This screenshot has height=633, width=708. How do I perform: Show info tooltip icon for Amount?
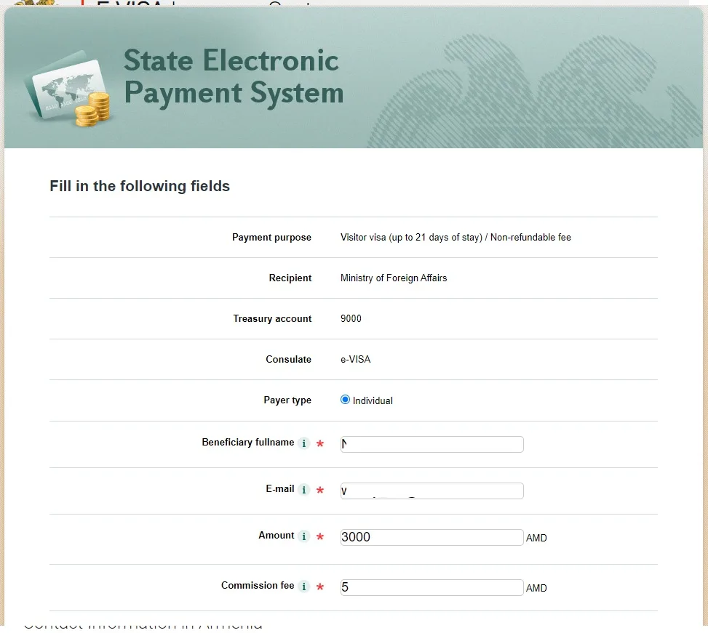coord(304,536)
